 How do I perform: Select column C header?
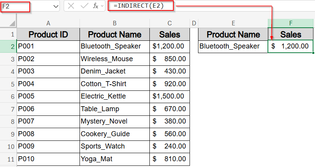(169, 23)
